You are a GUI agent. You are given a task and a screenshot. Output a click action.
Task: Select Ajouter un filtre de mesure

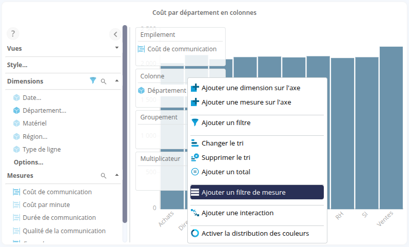pyautogui.click(x=257, y=192)
